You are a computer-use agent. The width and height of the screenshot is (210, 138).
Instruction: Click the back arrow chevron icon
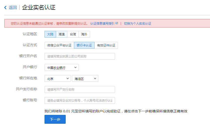(x=6, y=8)
